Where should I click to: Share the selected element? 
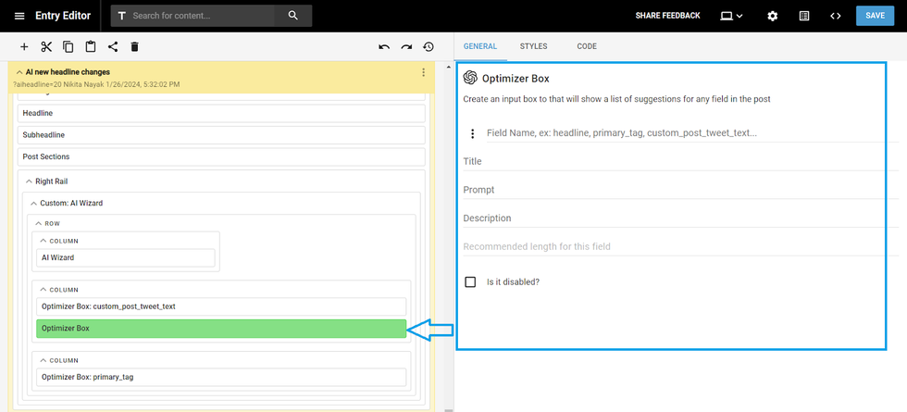(113, 47)
